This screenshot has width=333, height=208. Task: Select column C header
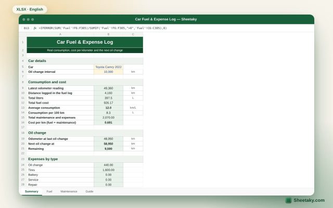click(133, 34)
